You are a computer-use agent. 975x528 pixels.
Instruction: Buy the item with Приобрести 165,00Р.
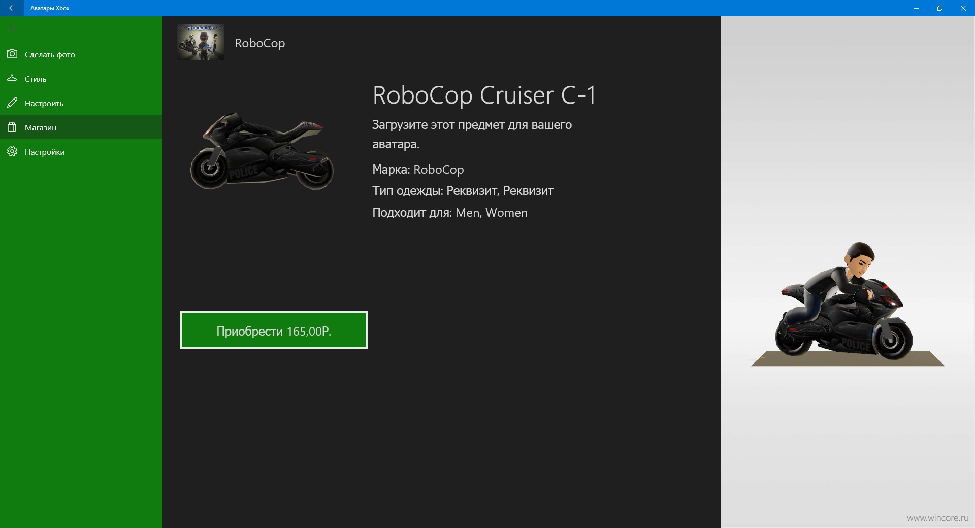[x=274, y=330]
